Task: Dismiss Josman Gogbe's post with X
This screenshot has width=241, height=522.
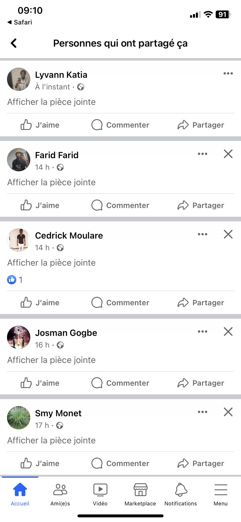Action: (228, 331)
